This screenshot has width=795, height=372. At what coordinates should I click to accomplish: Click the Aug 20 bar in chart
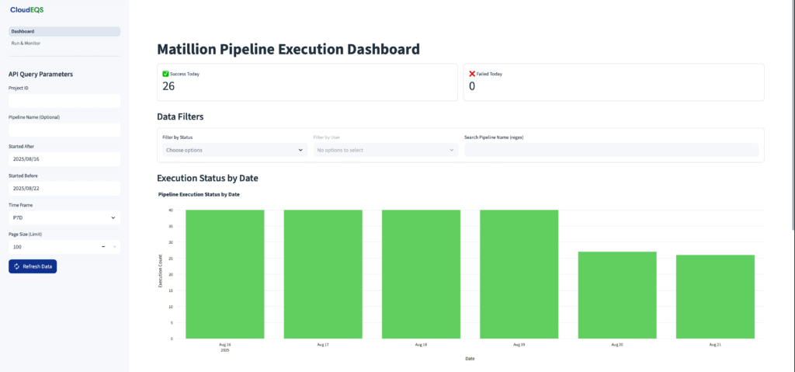[x=617, y=295]
